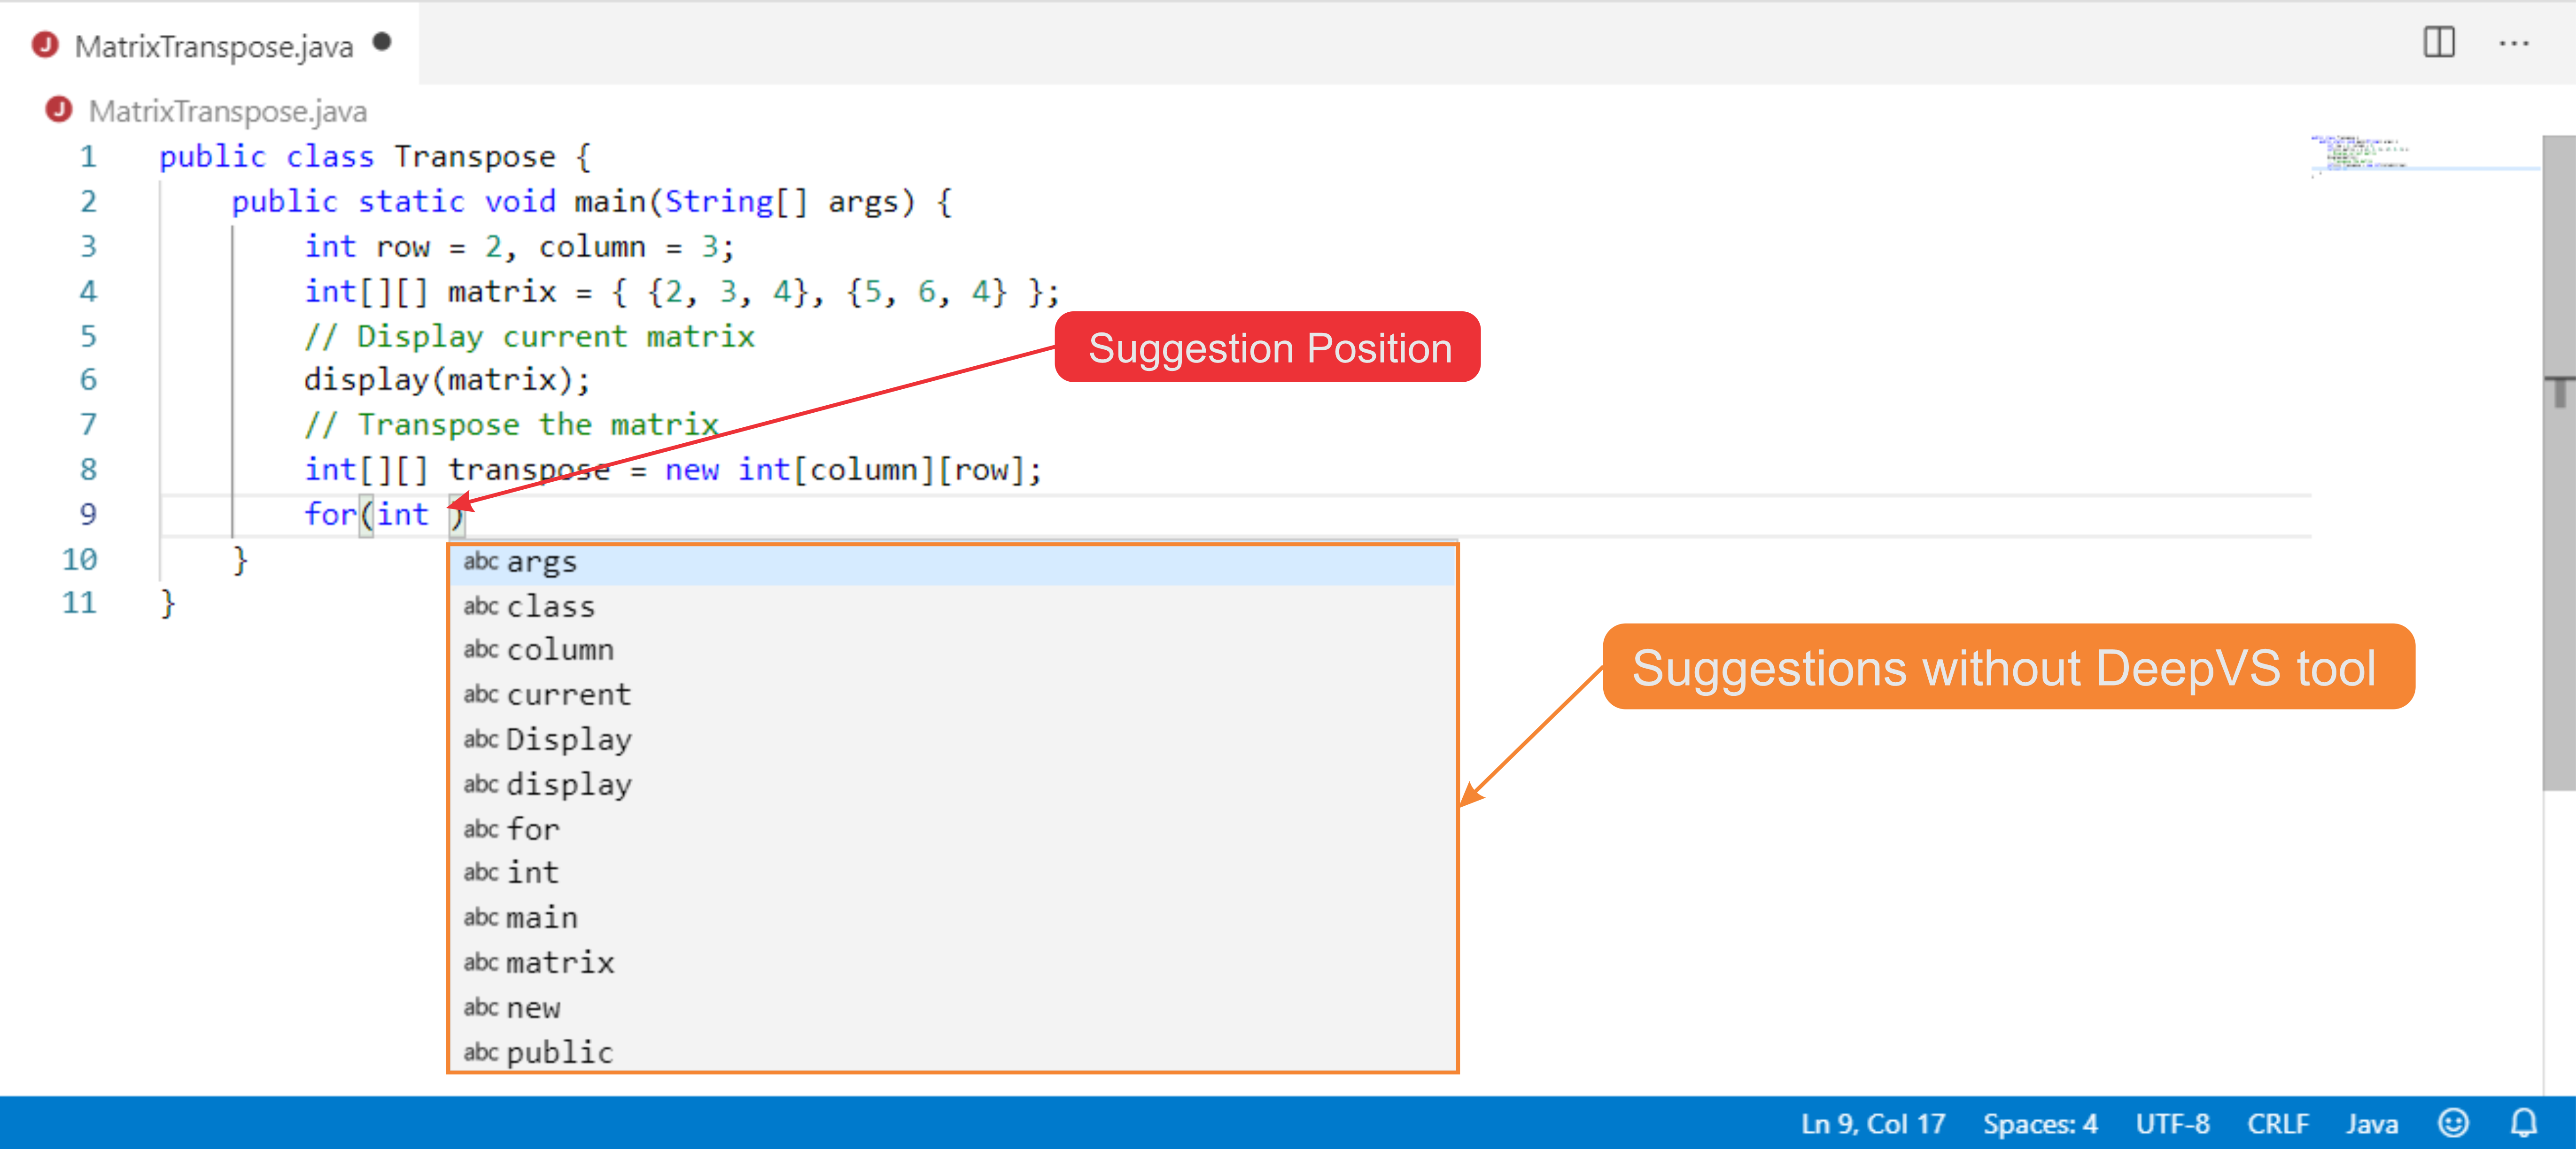Click comment '// Display current matrix'
This screenshot has height=1149, width=2576.
click(x=530, y=336)
